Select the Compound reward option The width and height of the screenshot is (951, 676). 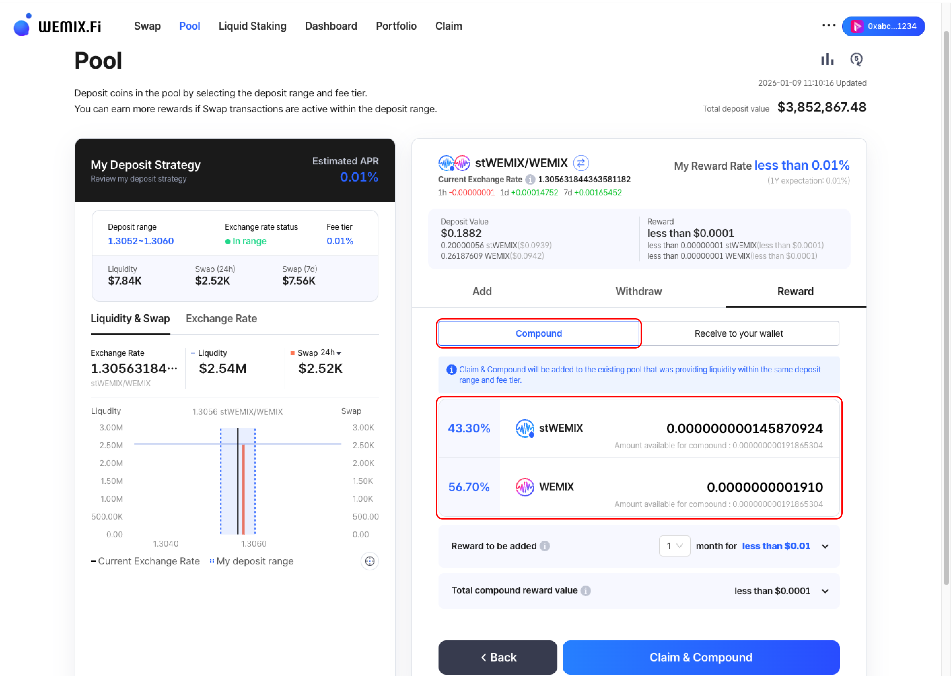coord(538,333)
